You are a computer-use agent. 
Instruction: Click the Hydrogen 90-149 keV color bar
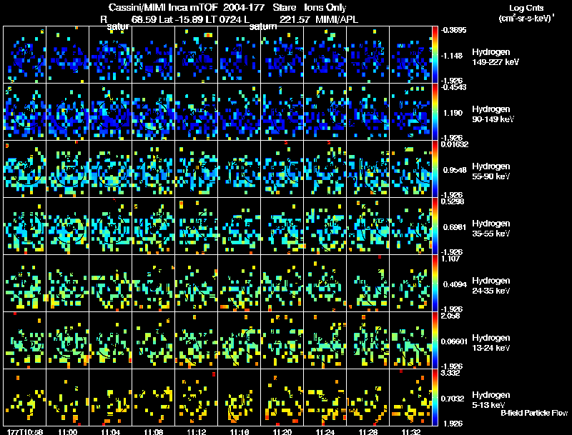(x=435, y=112)
